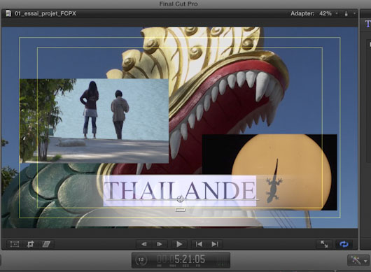Jump to the next edit point

pyautogui.click(x=215, y=244)
